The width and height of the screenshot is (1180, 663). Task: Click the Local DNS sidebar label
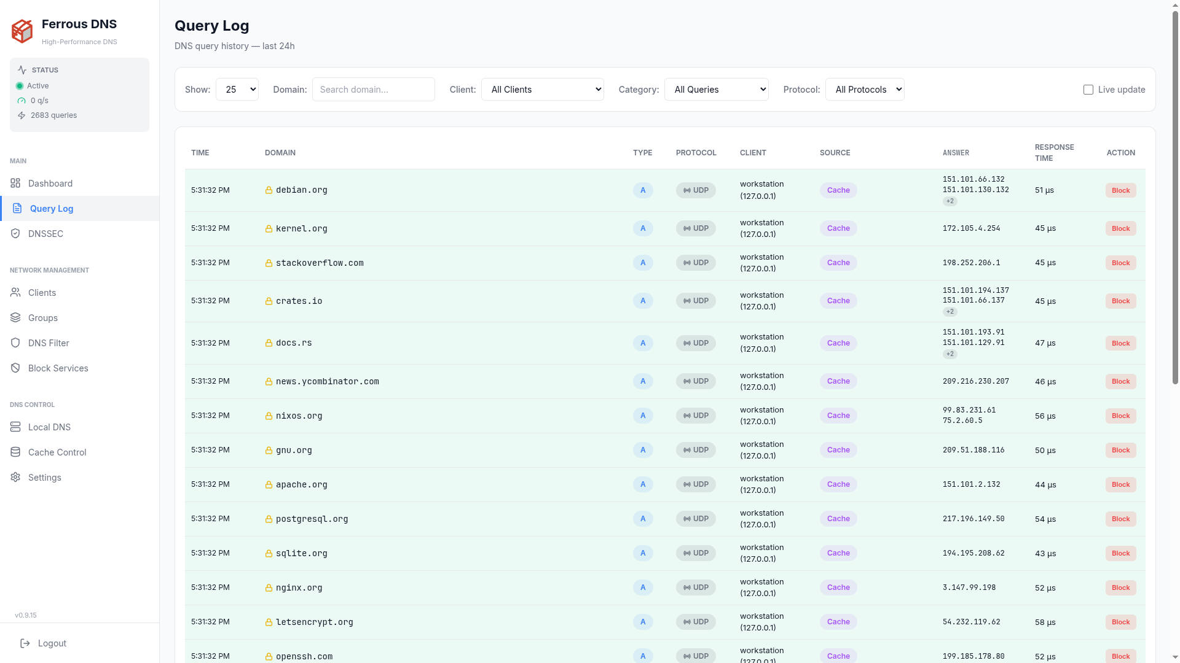pos(49,427)
